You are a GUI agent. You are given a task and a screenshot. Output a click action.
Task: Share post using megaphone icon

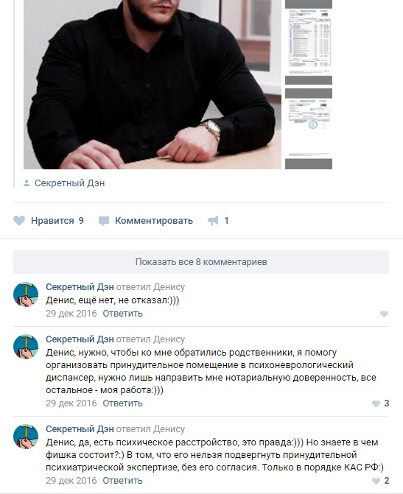(x=213, y=221)
